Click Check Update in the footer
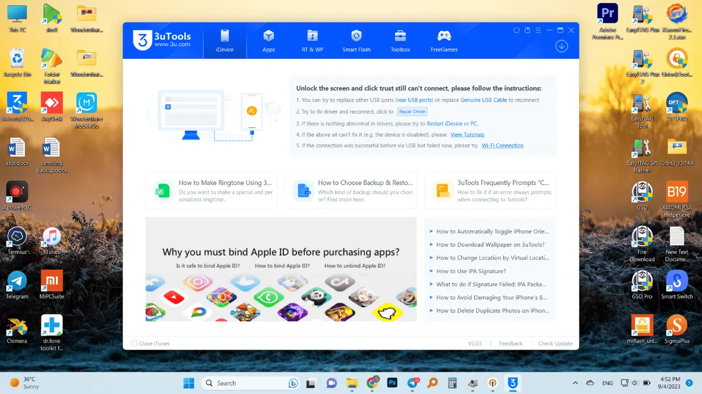This screenshot has width=702, height=394. (x=555, y=344)
